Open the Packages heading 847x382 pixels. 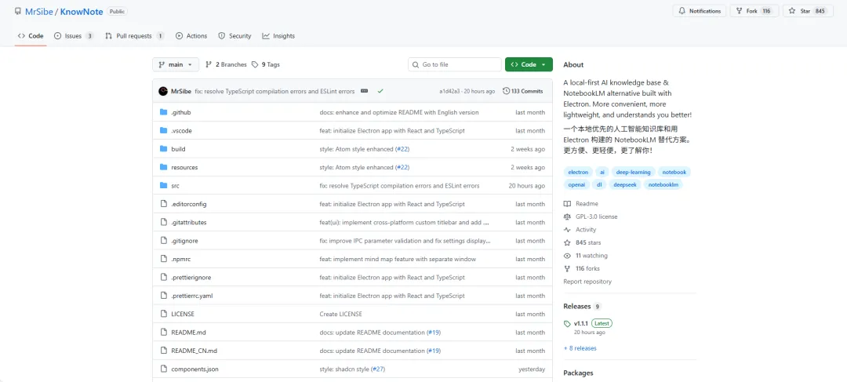(x=578, y=373)
